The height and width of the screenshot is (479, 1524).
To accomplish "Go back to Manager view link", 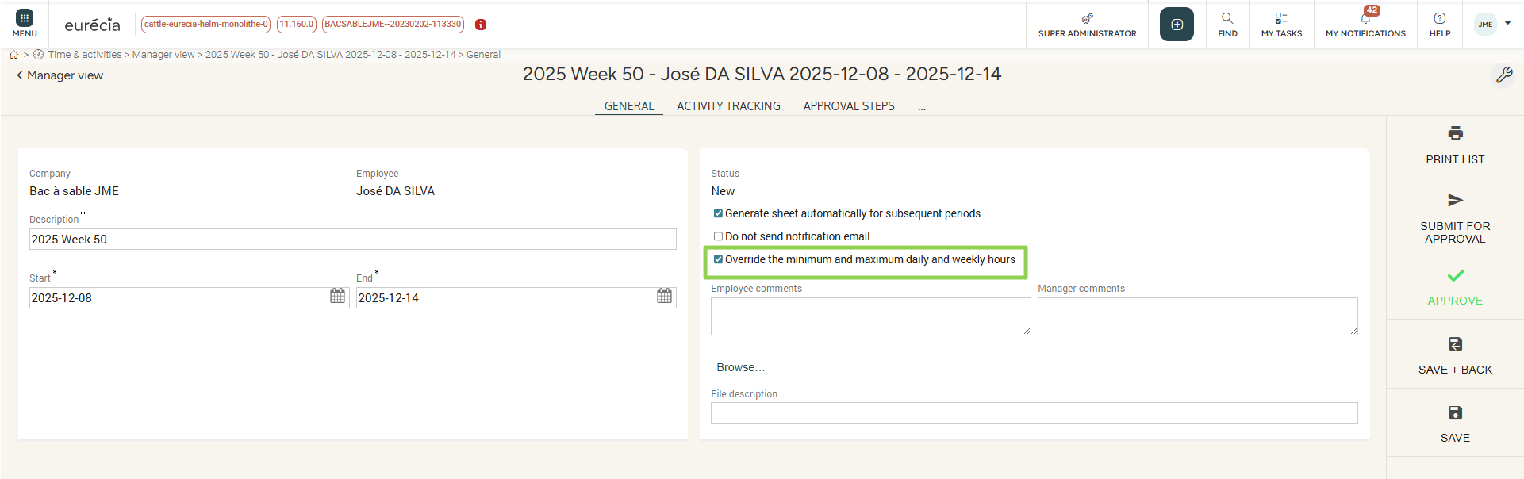I will click(60, 75).
